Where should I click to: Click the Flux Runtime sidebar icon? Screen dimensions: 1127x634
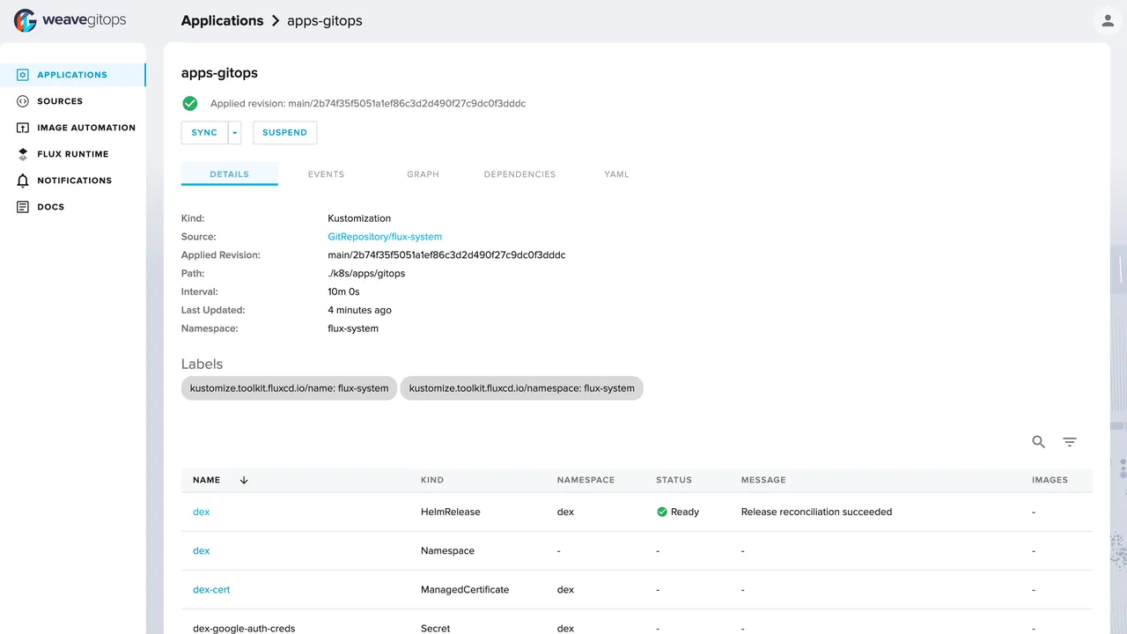click(23, 154)
